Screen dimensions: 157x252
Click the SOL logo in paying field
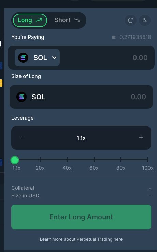point(23,58)
